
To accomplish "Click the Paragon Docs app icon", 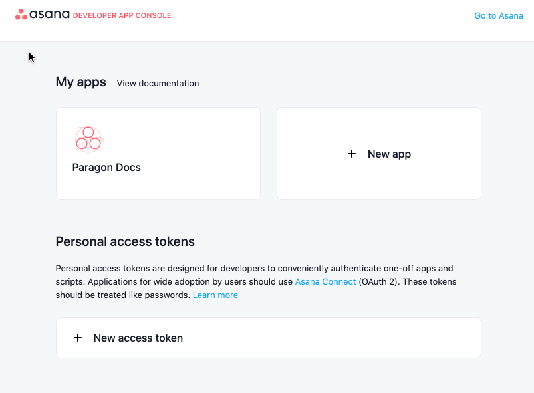I will pos(89,139).
